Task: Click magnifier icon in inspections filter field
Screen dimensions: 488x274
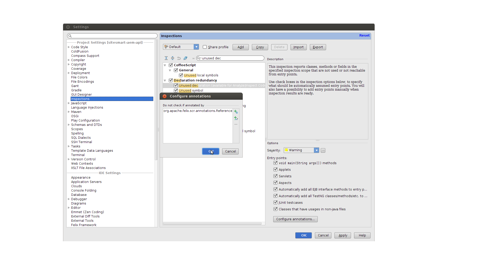Action: pyautogui.click(x=199, y=58)
